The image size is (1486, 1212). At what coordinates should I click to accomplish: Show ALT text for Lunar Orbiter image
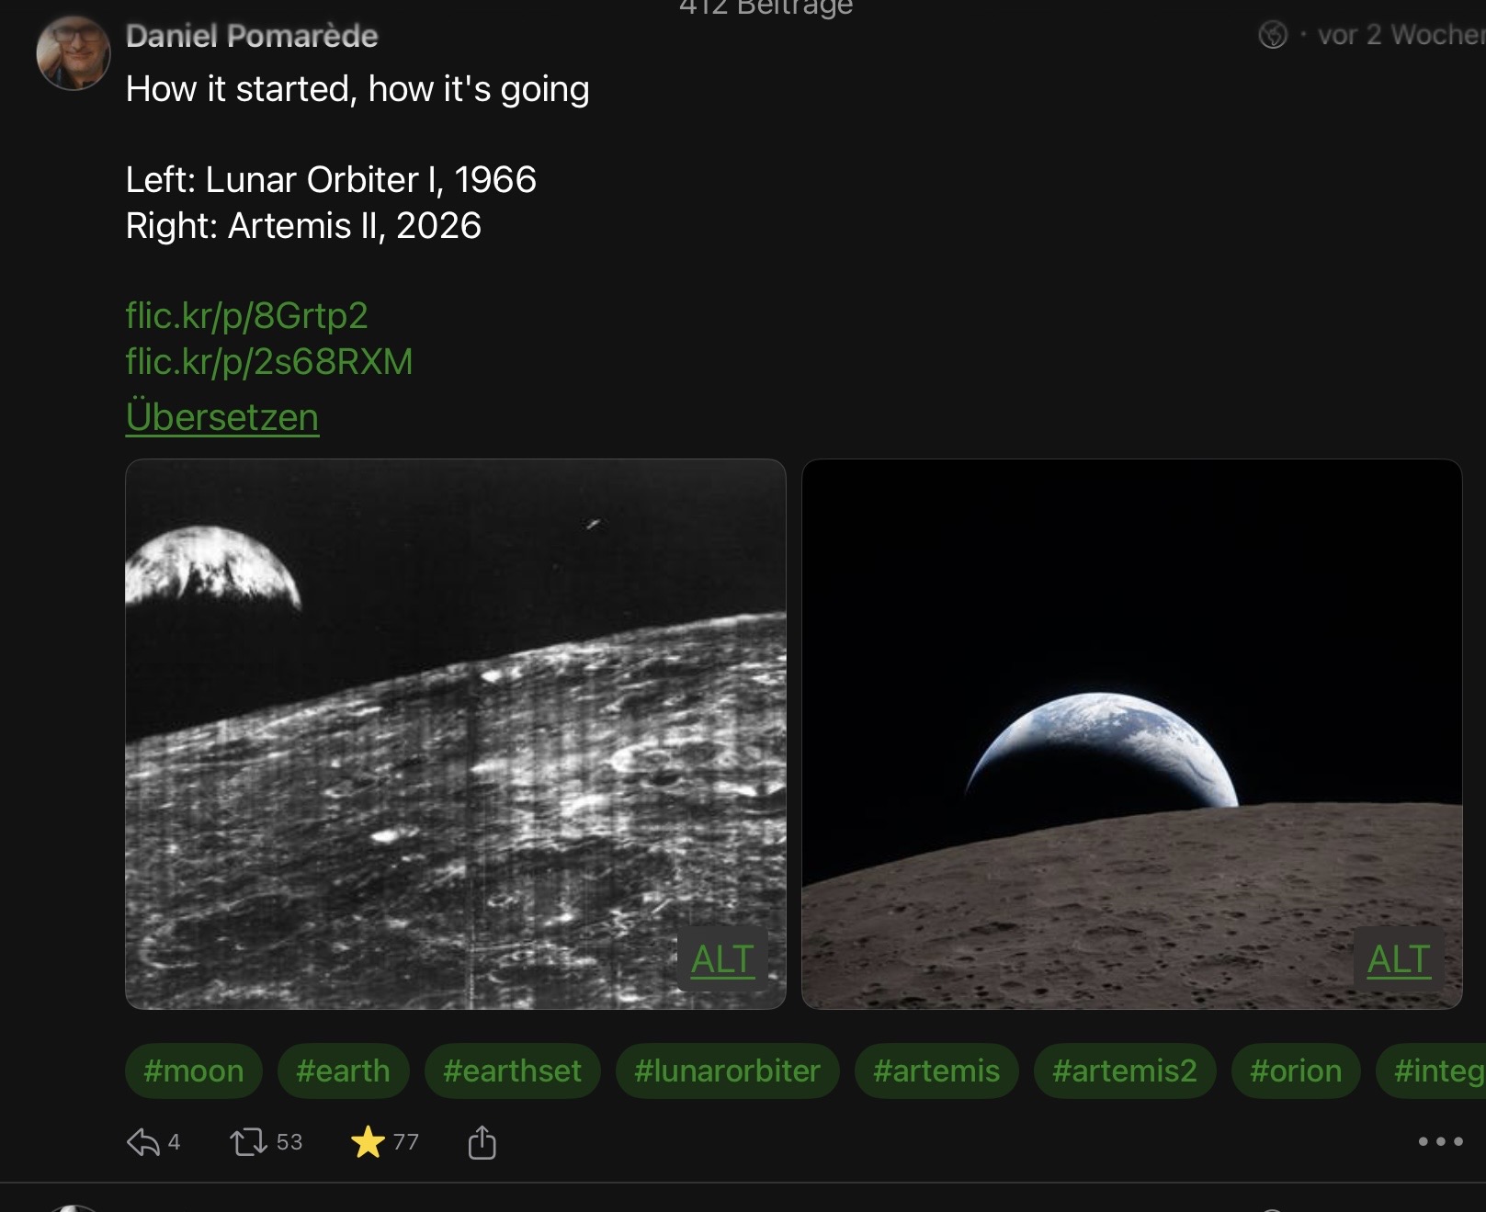(x=722, y=959)
